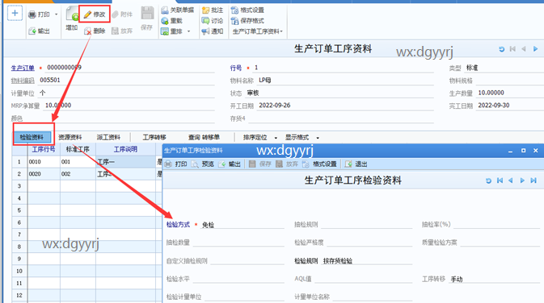
Task: Click cell 001 in standard process column
Action: [78, 161]
